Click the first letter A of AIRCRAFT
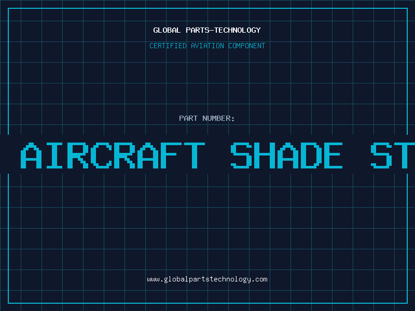This screenshot has width=415, height=311. point(31,155)
